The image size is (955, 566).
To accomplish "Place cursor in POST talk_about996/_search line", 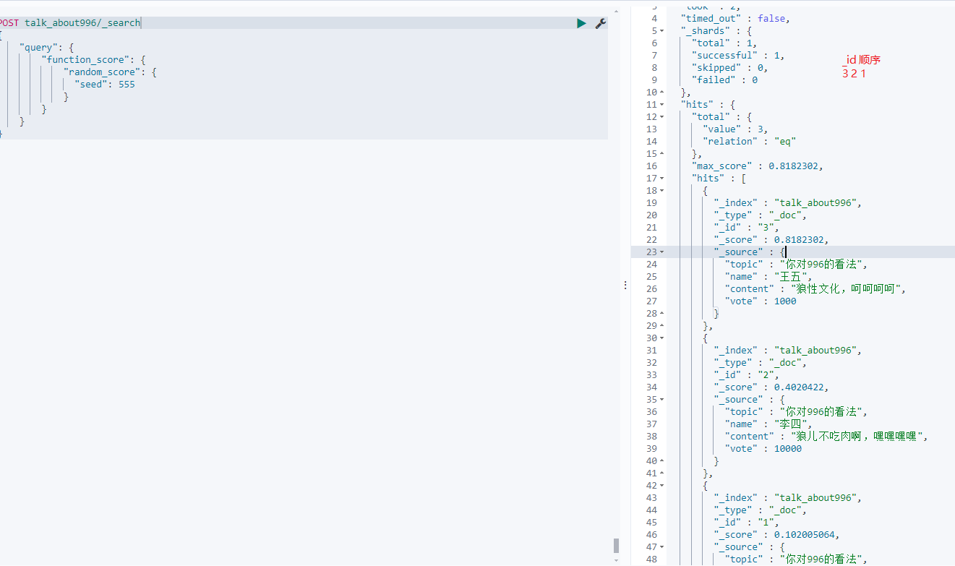I will pos(70,23).
